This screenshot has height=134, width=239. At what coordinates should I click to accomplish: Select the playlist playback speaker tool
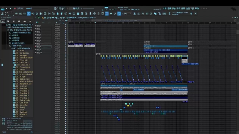tap(63, 17)
